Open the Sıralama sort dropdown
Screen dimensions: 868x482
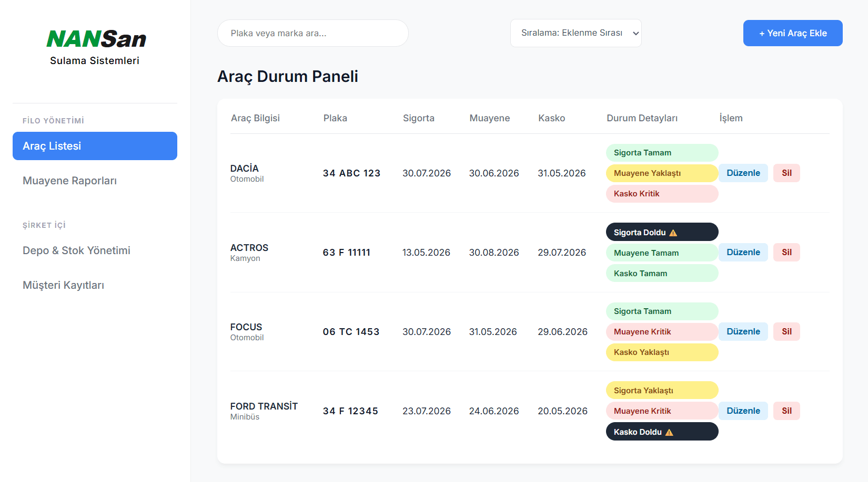(576, 33)
